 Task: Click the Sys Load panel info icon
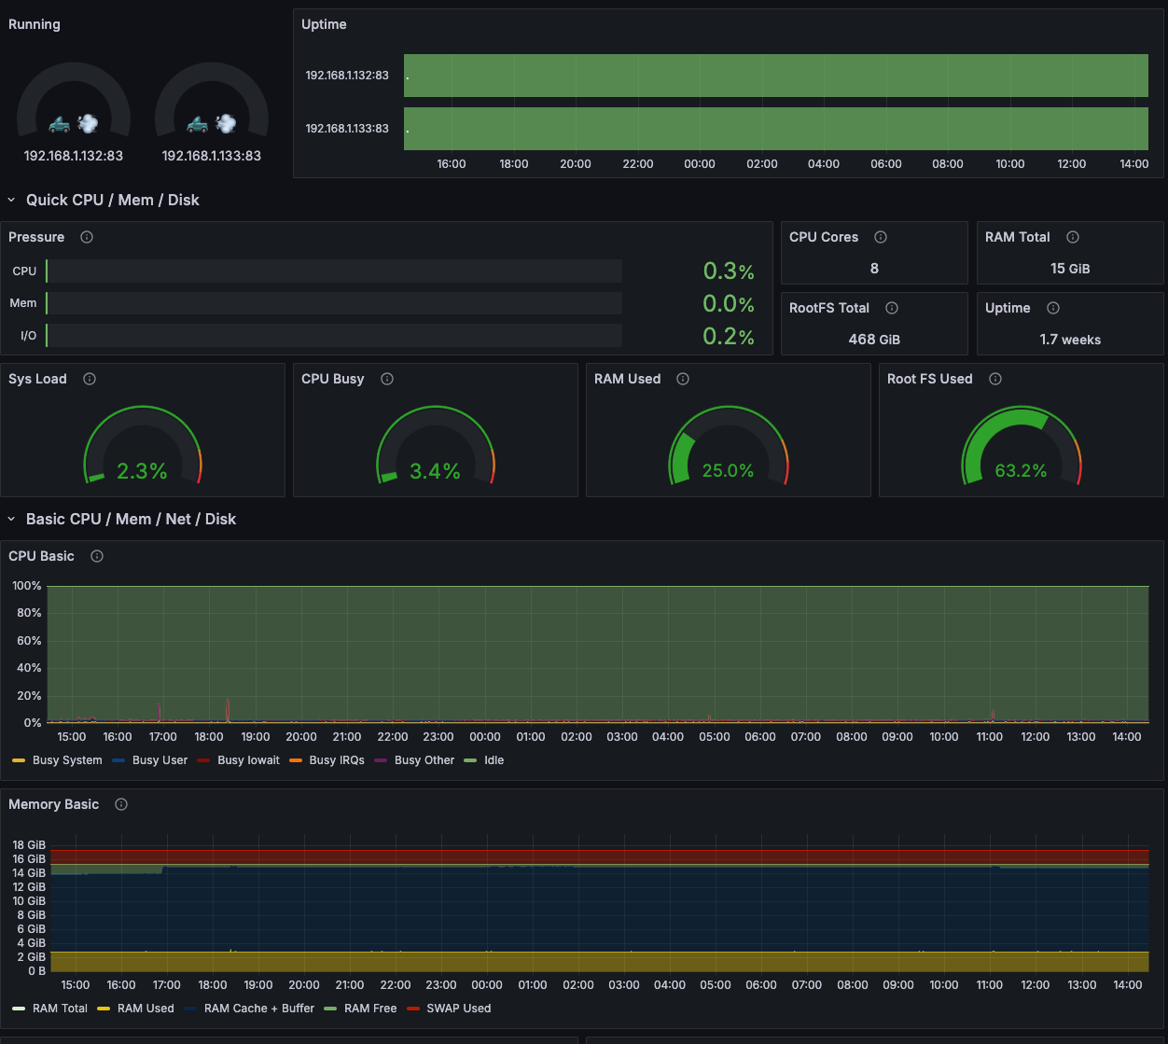pos(89,379)
